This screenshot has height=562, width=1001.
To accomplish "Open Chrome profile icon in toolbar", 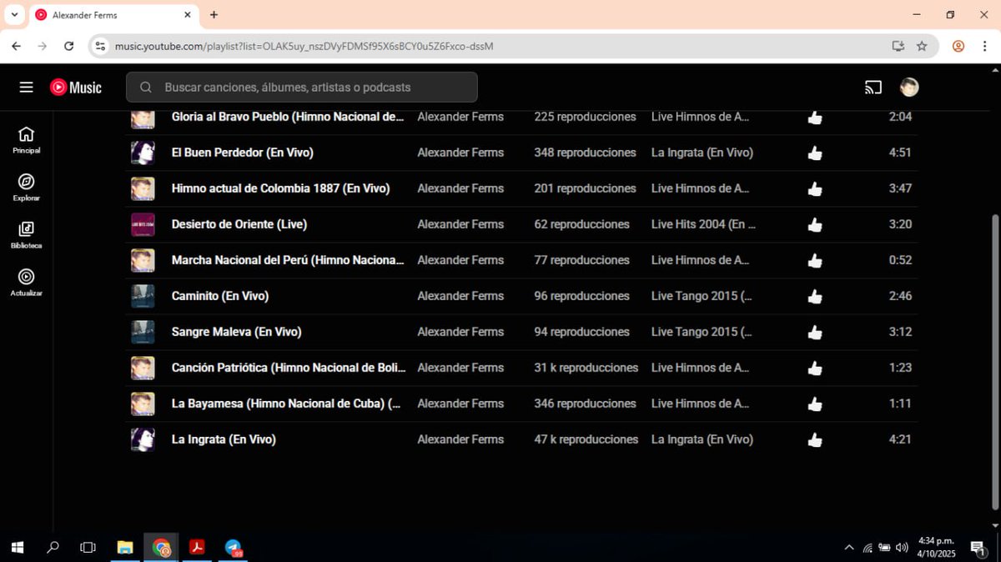I will click(x=958, y=46).
